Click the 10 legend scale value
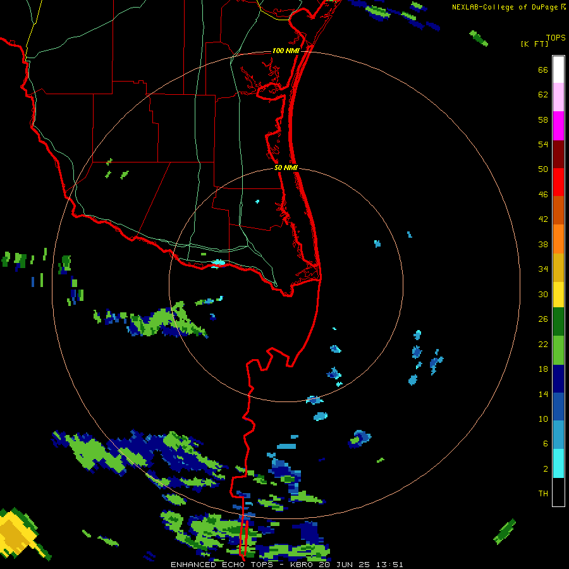569x569 pixels. coord(543,419)
